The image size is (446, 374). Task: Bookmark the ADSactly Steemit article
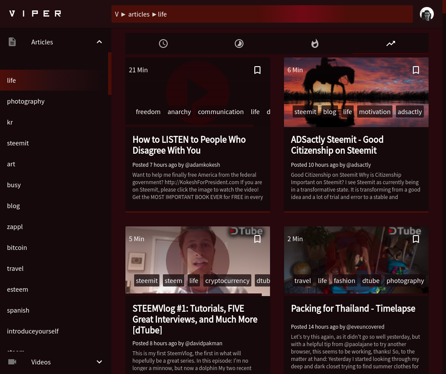(416, 70)
